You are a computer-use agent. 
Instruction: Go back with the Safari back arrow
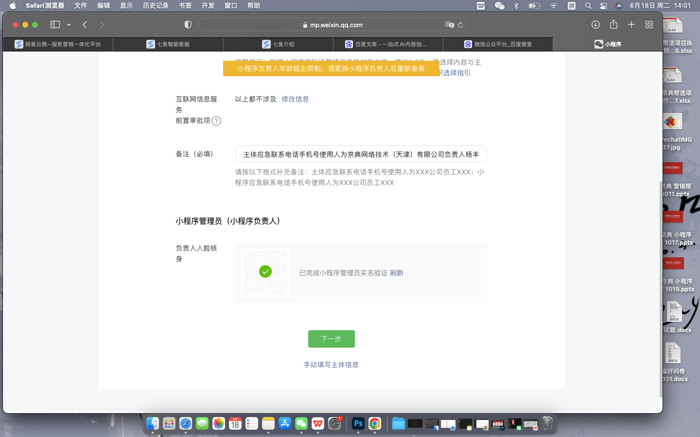pos(85,25)
